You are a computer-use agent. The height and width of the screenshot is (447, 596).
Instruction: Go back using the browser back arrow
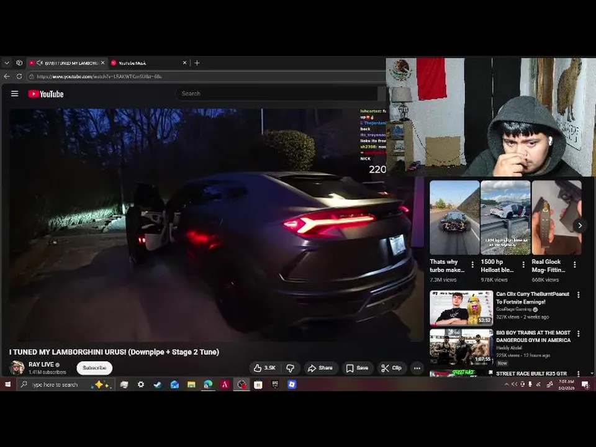[x=7, y=76]
